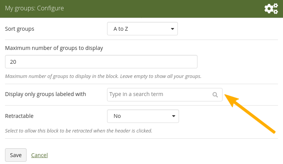Click 'Maximum number of groups to display' label
Screen dimensions: 283x164
[54, 48]
